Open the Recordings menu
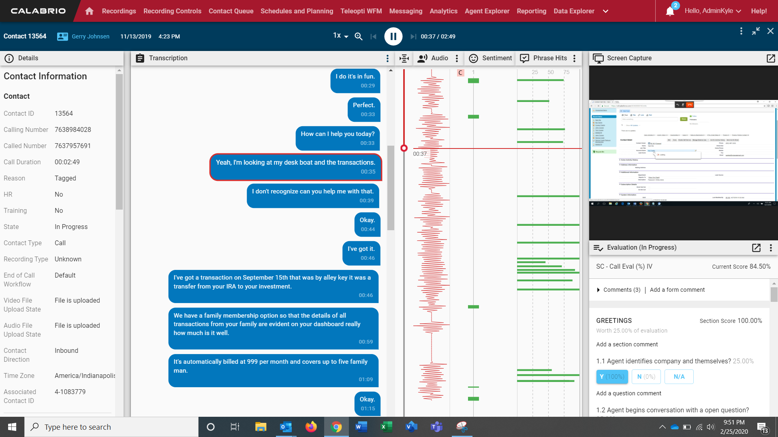The image size is (778, 437). [119, 11]
